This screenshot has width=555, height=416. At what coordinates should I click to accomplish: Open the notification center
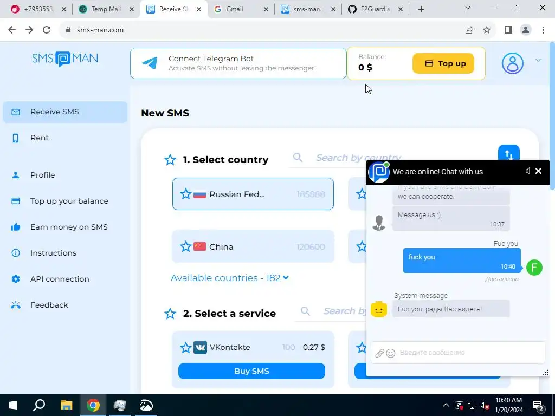point(538,405)
